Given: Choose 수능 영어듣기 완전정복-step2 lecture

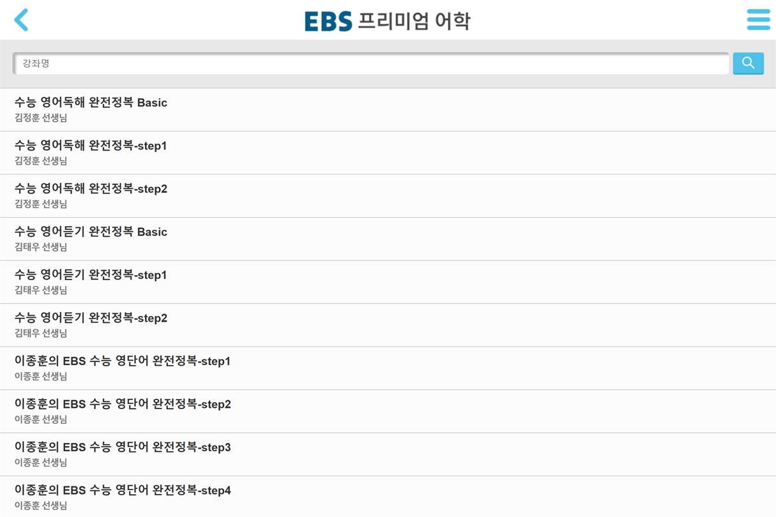Looking at the screenshot, I should [x=388, y=326].
